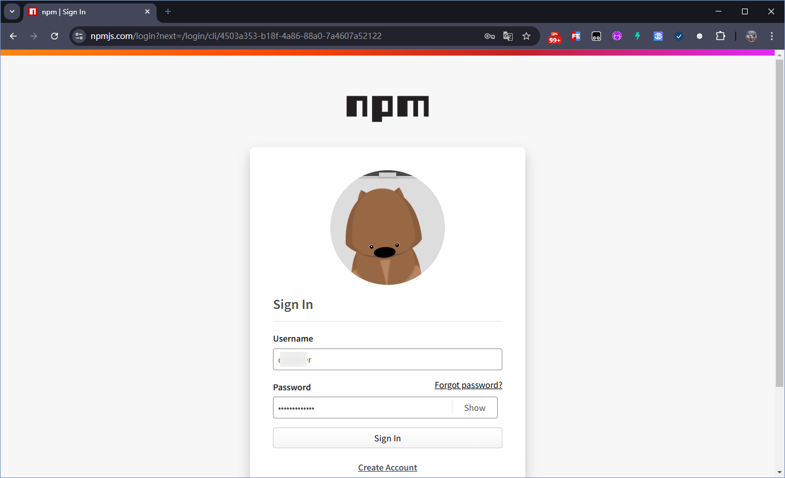Open the extensions puzzle piece menu
This screenshot has width=785, height=478.
[720, 36]
